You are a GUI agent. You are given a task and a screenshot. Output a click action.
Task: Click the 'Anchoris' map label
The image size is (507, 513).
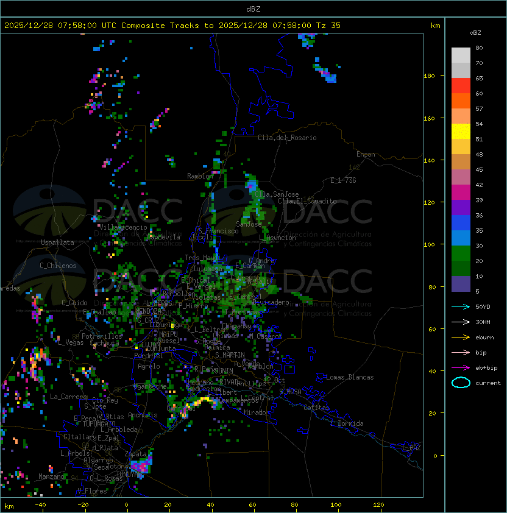click(x=143, y=415)
